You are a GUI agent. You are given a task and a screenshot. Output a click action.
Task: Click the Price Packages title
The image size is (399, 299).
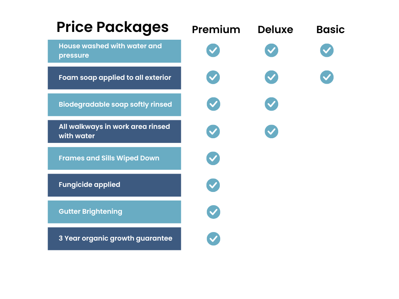click(113, 27)
